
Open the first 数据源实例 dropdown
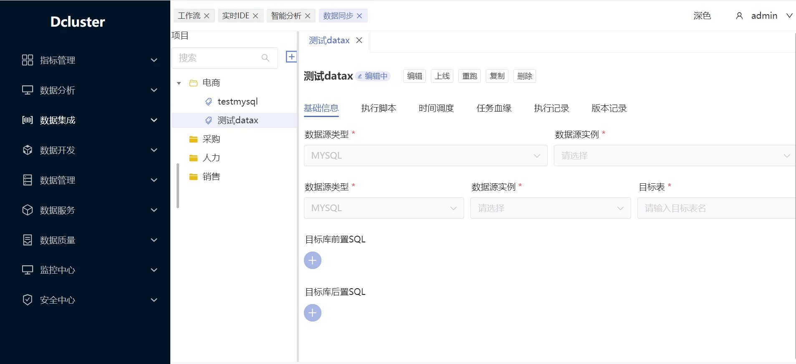point(674,156)
